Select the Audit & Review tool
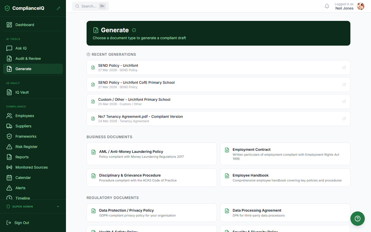This screenshot has width=371, height=232. point(28,59)
